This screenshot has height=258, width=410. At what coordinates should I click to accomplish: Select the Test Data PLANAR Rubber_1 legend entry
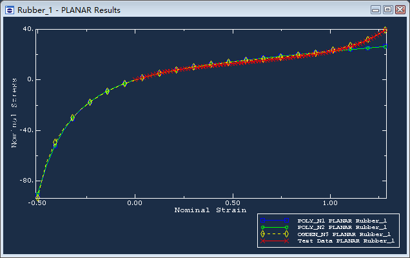[x=345, y=241]
